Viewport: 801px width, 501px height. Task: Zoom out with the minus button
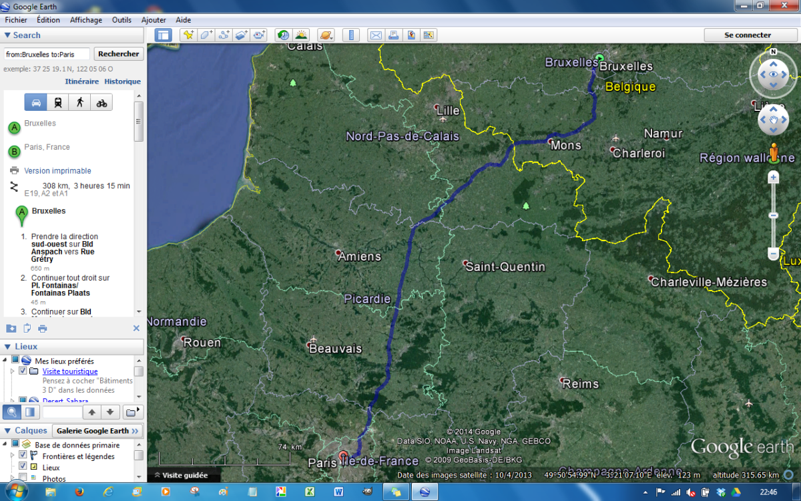click(x=774, y=254)
